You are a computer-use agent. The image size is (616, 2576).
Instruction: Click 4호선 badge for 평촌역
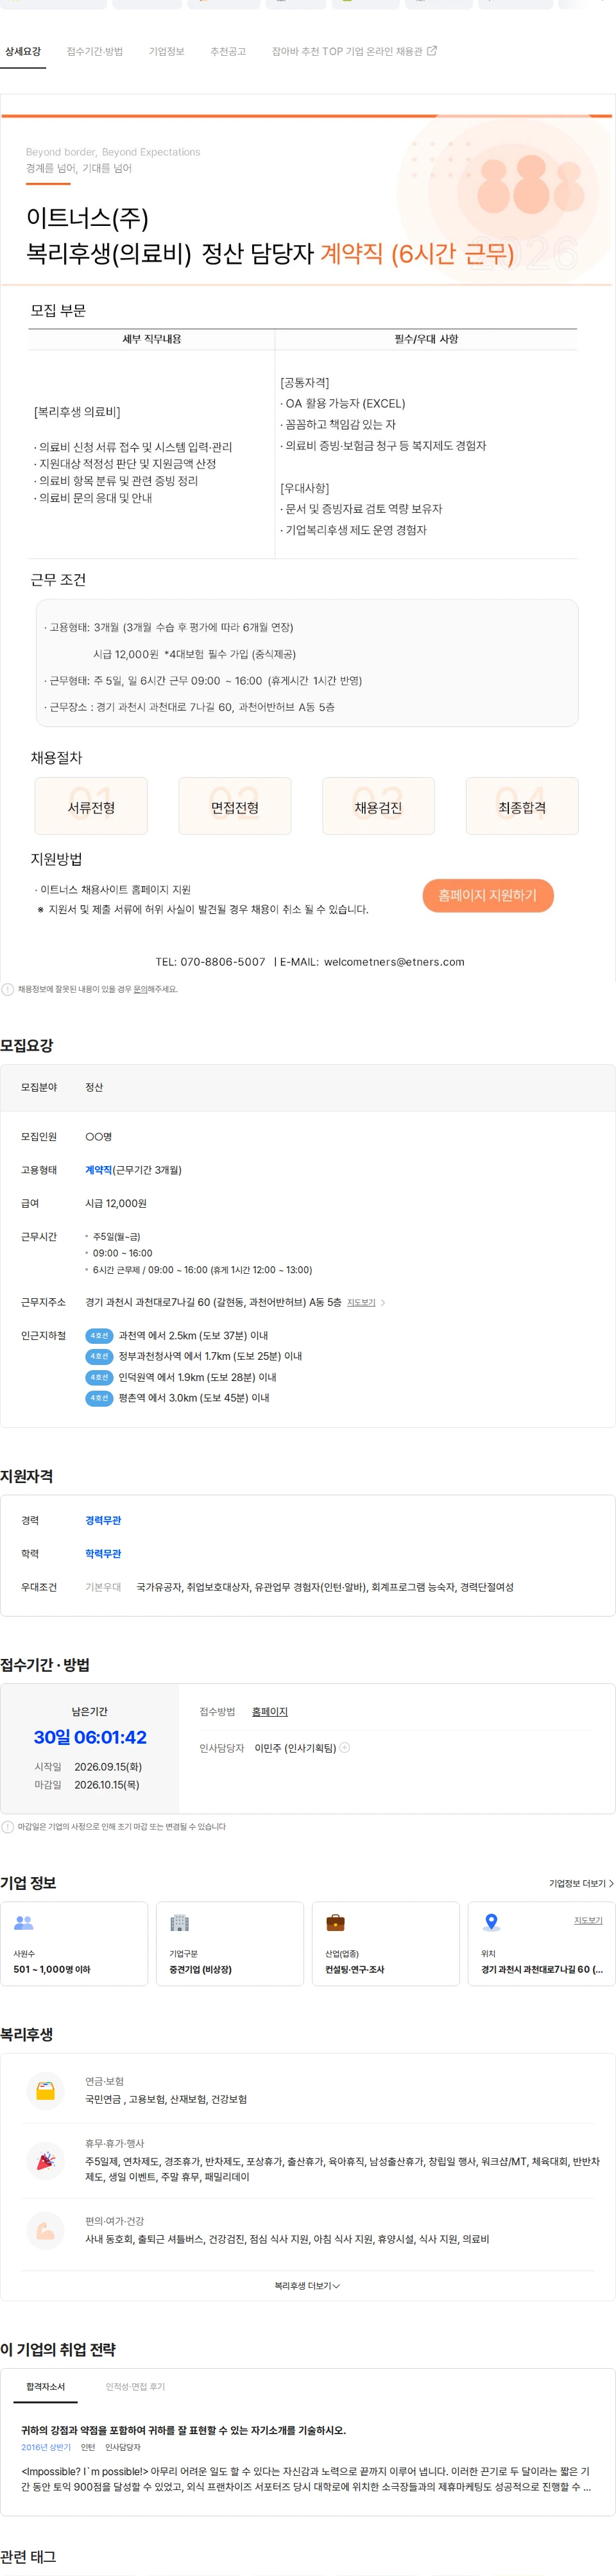[x=99, y=1398]
